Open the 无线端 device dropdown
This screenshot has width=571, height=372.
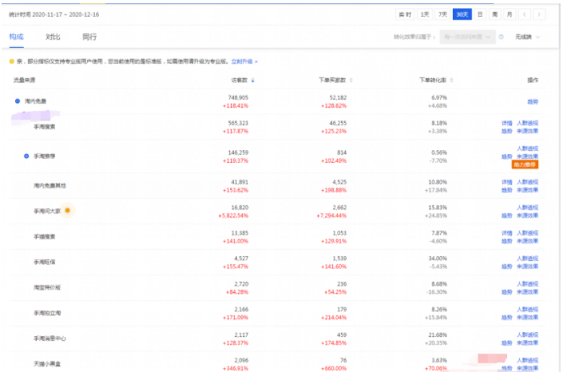(x=527, y=37)
